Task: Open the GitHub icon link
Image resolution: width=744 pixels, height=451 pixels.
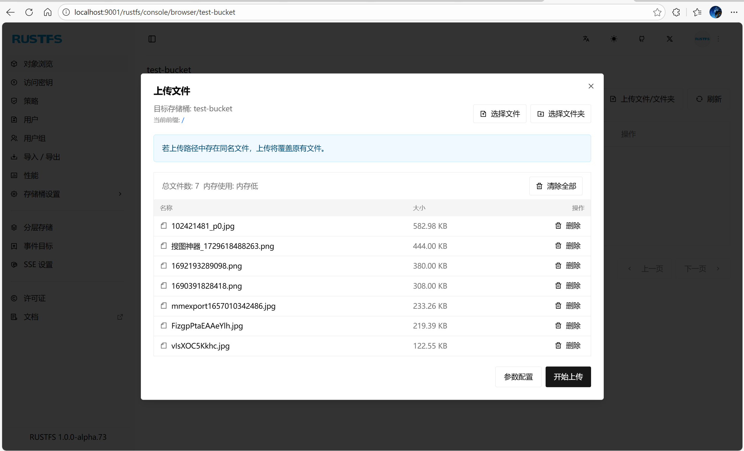Action: coord(642,39)
